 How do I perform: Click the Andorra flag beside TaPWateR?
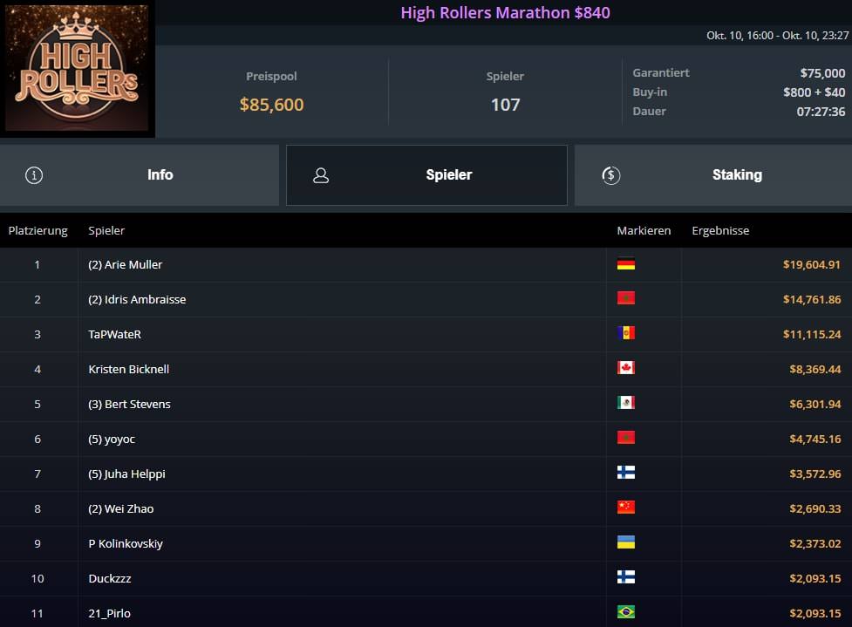point(625,334)
